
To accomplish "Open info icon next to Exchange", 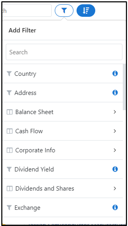I will (x=115, y=208).
